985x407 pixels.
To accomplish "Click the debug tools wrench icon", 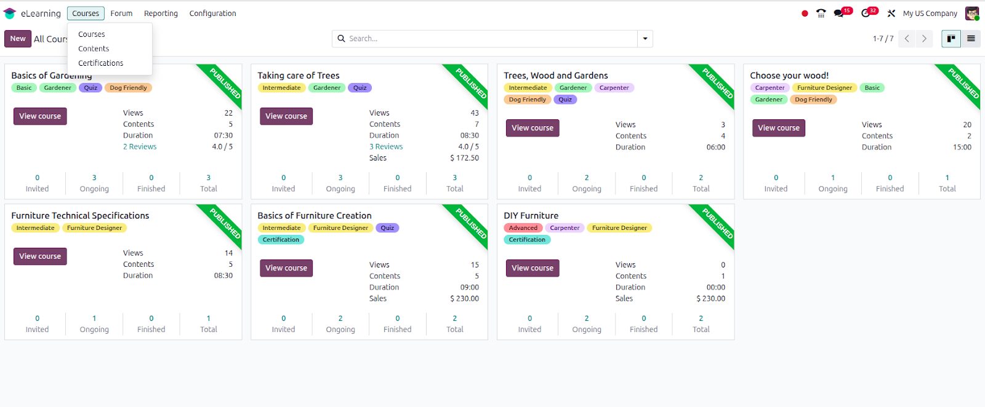I will point(891,13).
